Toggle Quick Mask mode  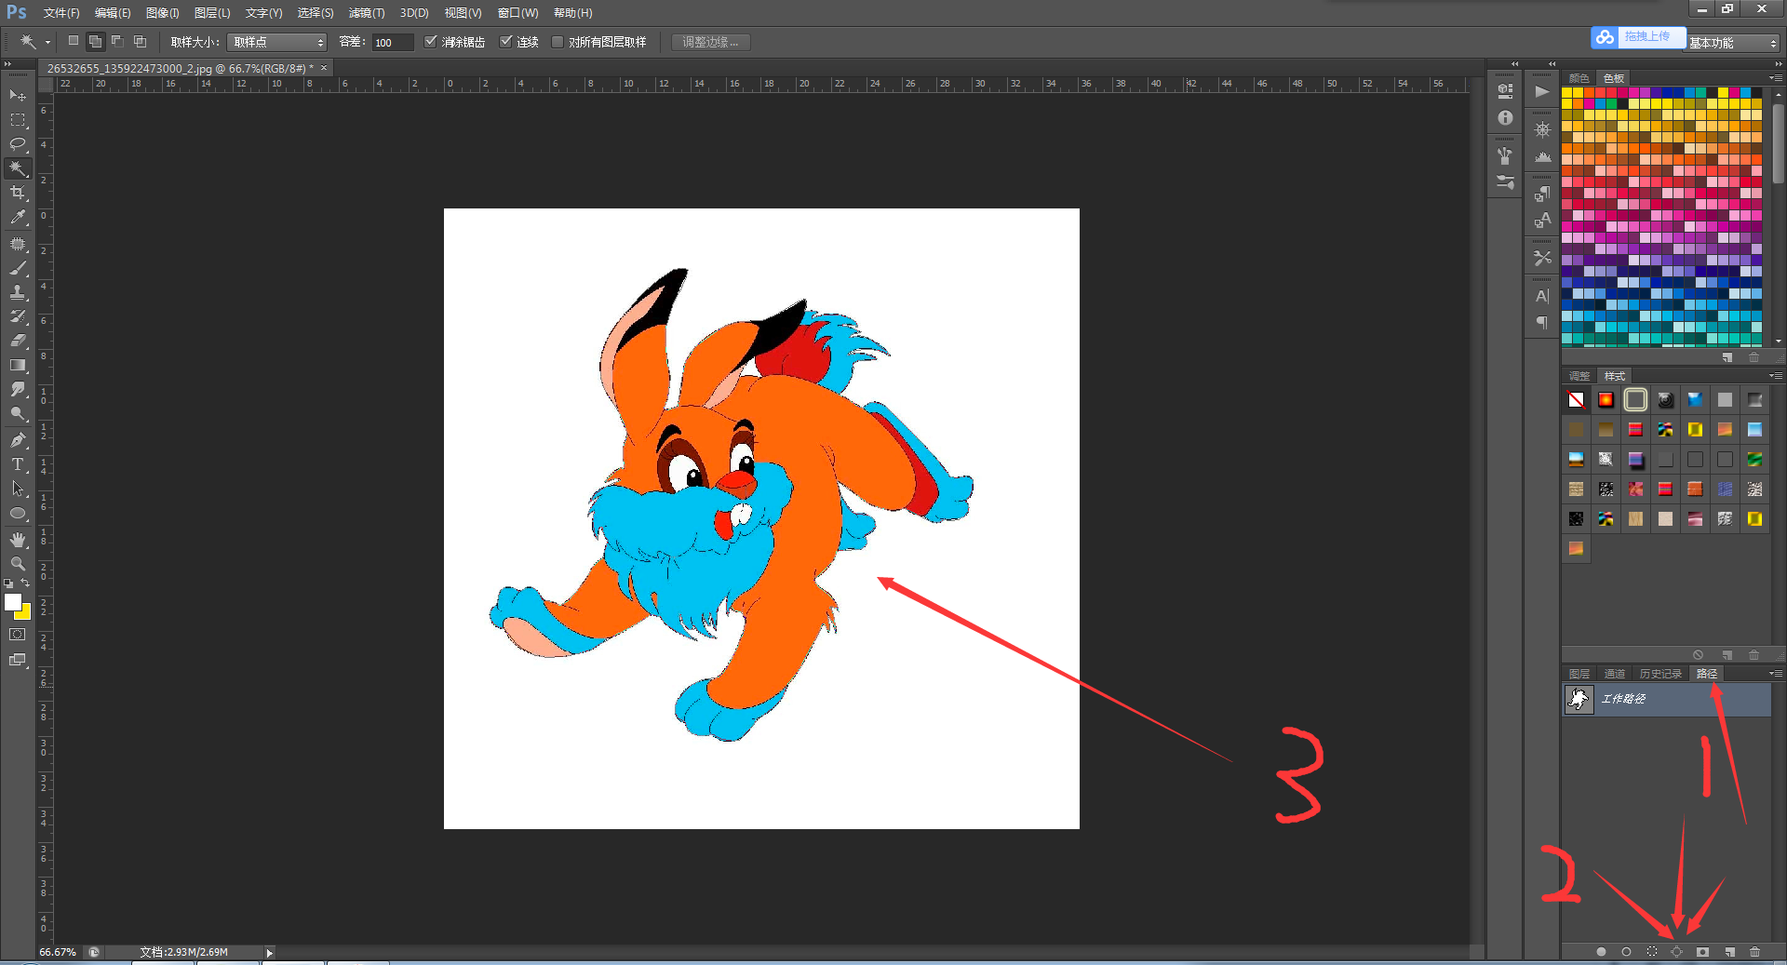coord(18,635)
